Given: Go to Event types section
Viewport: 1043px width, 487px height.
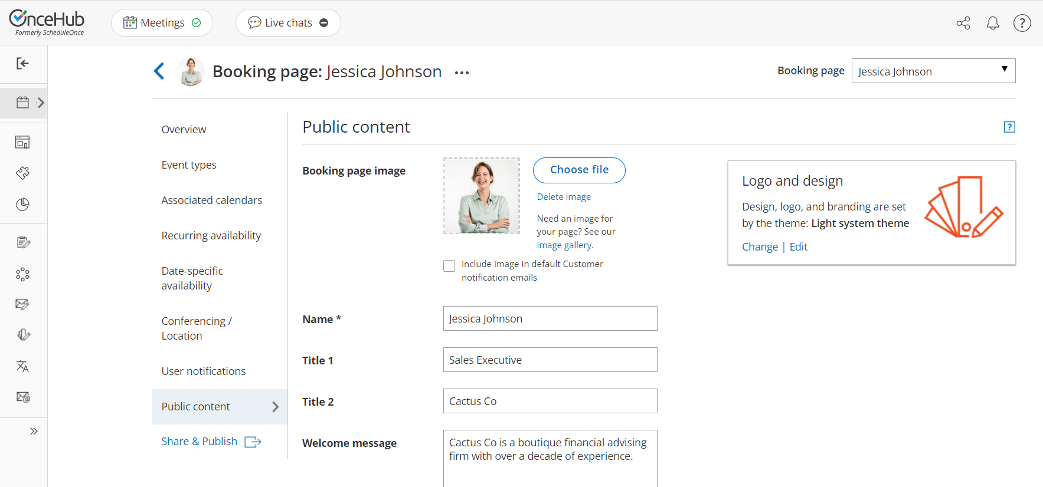Looking at the screenshot, I should (189, 165).
